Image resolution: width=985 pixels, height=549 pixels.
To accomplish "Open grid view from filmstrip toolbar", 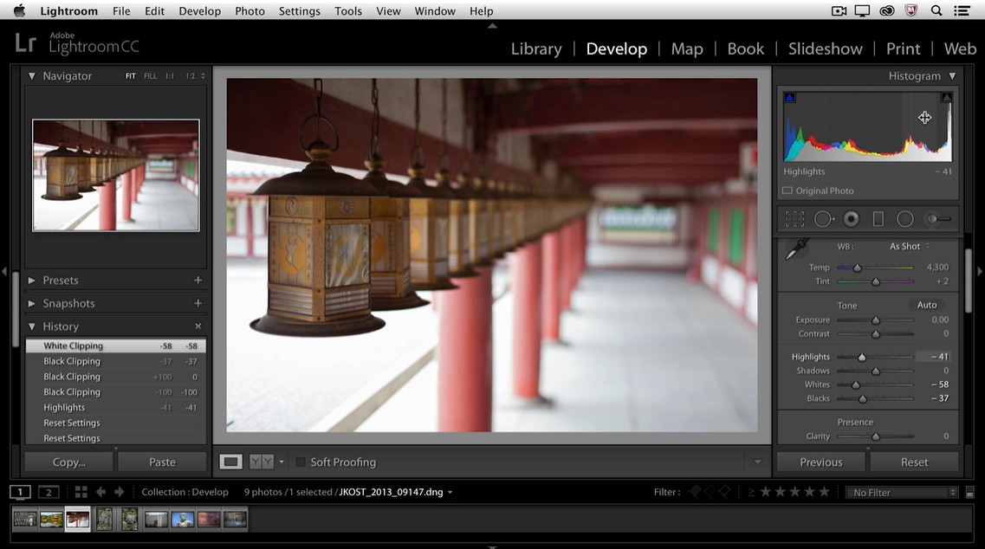I will (x=81, y=492).
